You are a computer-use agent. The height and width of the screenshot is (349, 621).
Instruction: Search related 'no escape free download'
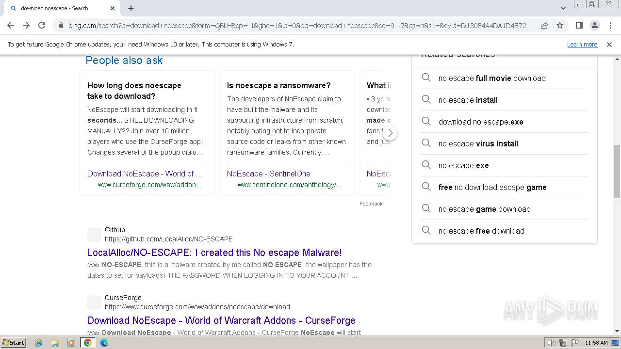[505, 231]
